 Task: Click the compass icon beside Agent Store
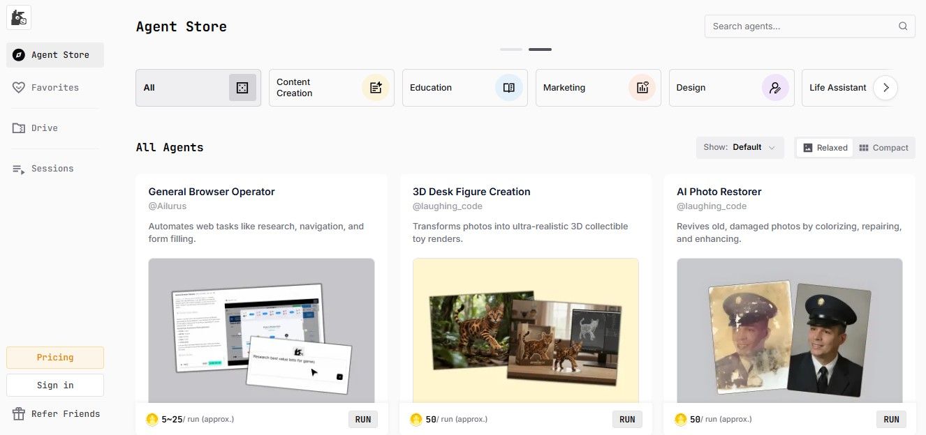(x=19, y=55)
